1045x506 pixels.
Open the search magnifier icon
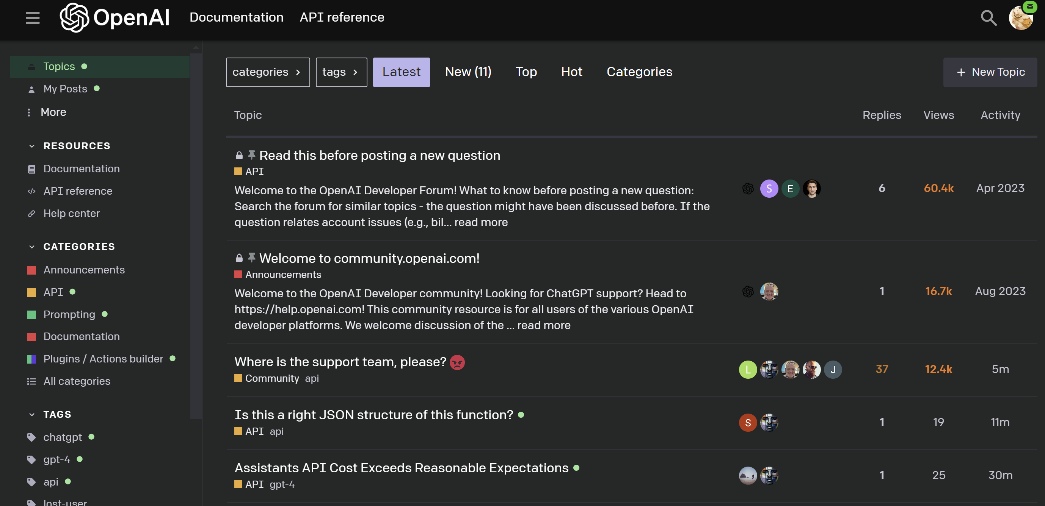pyautogui.click(x=988, y=18)
